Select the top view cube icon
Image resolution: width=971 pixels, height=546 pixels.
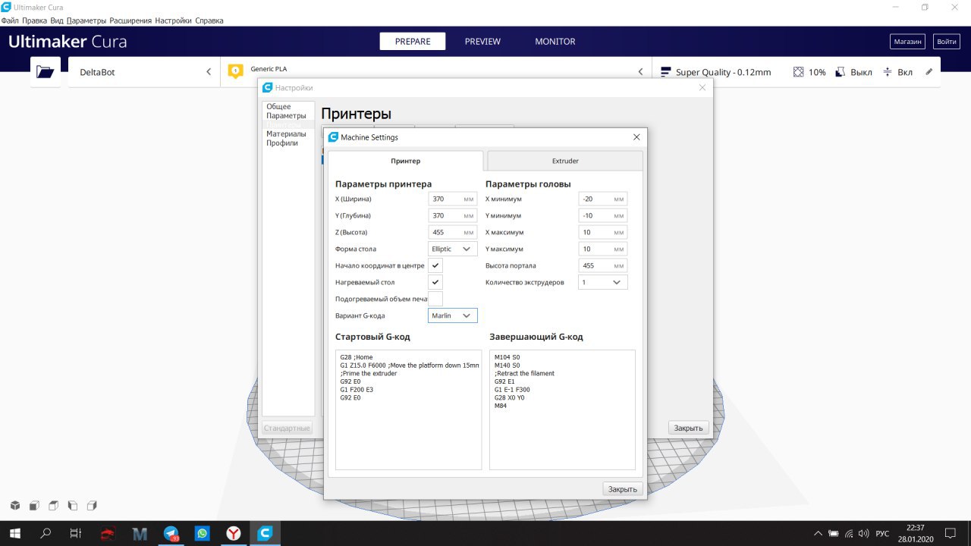click(x=53, y=505)
